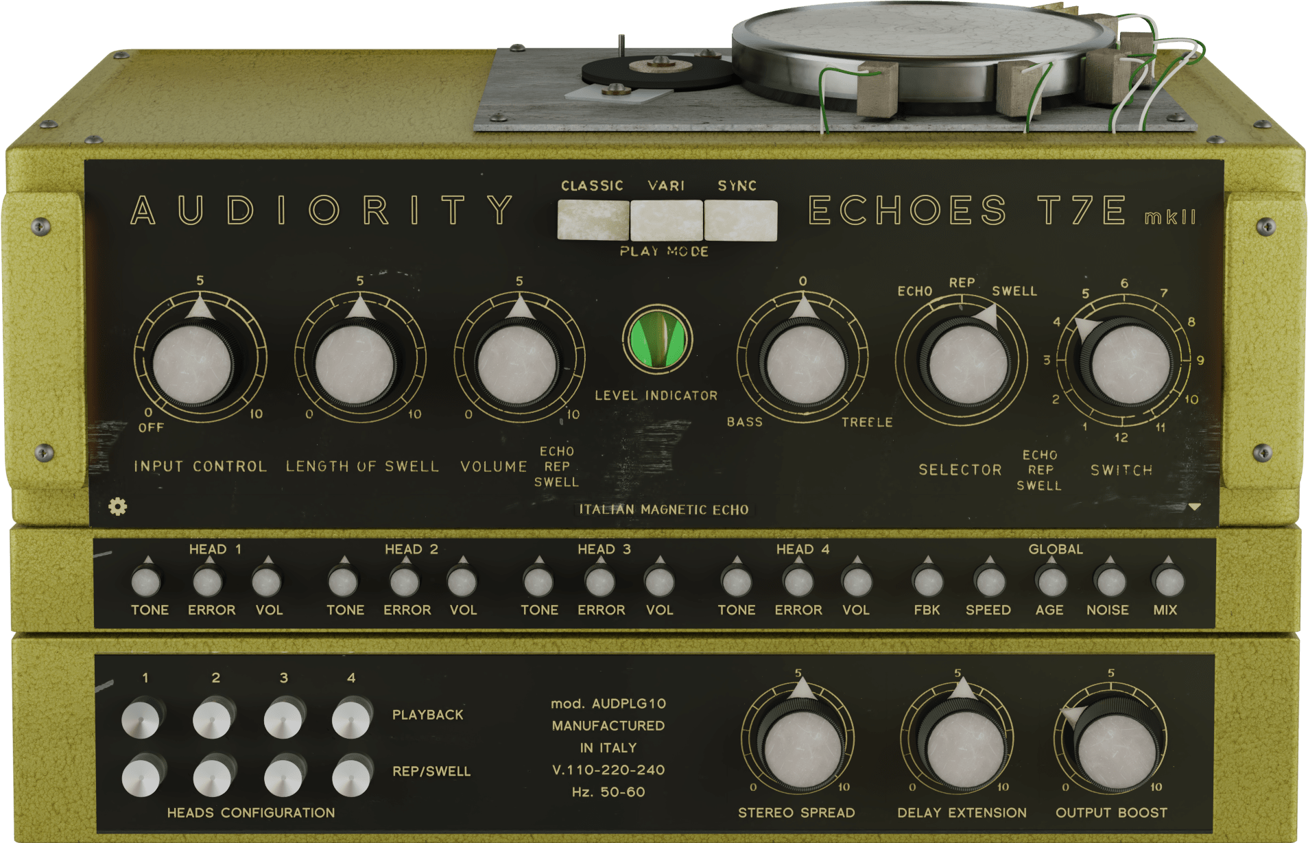Click the mod. AUDPLG10 text
Screen dimensions: 1308x843
(x=608, y=704)
